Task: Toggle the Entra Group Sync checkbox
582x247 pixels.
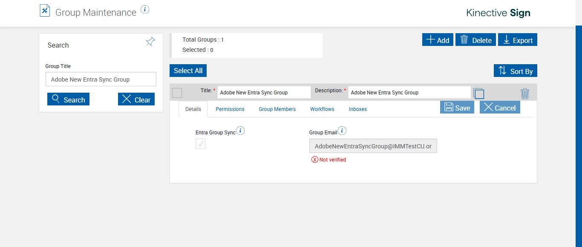Action: point(201,144)
